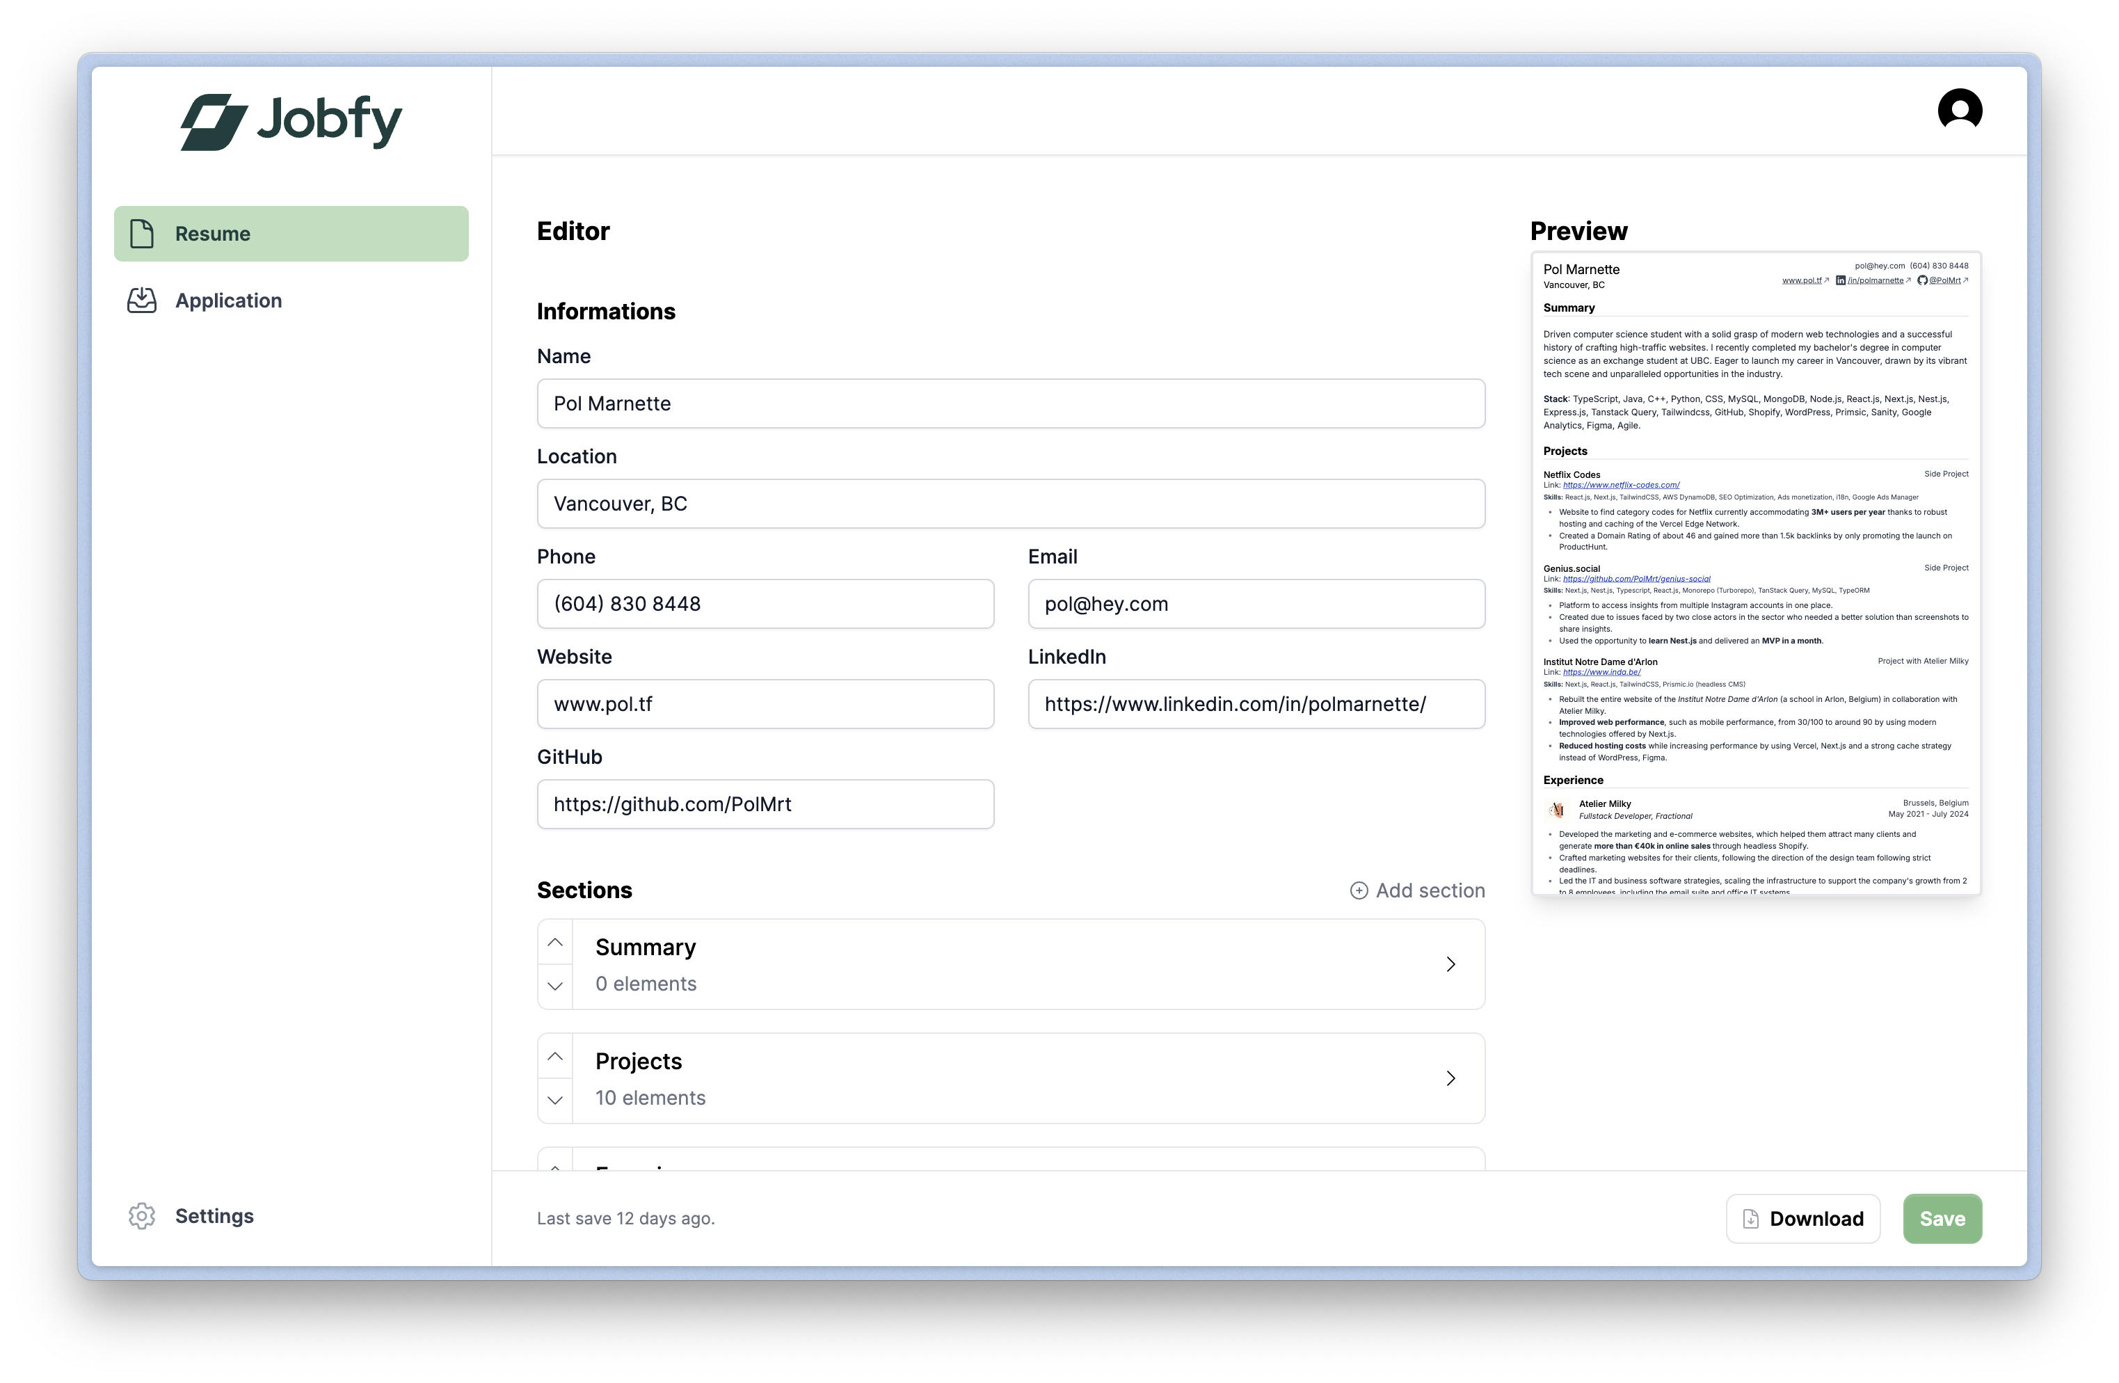Click the Informations heading
This screenshot has height=1383, width=2119.
point(607,312)
